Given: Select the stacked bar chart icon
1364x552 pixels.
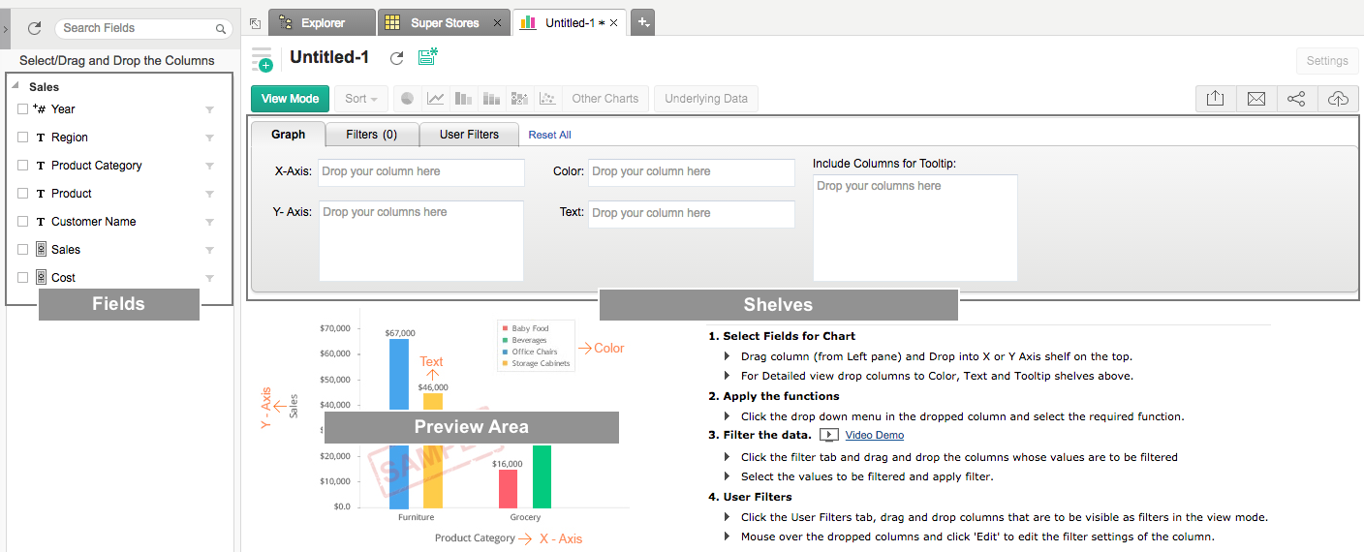Looking at the screenshot, I should [x=492, y=99].
